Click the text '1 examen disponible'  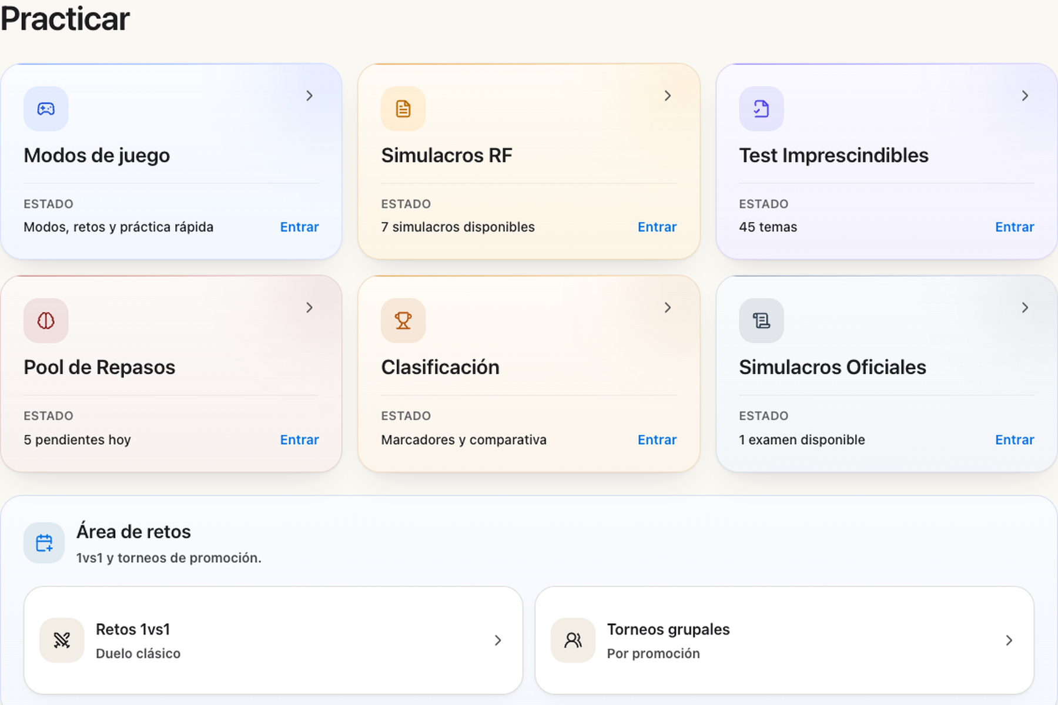[x=802, y=440]
